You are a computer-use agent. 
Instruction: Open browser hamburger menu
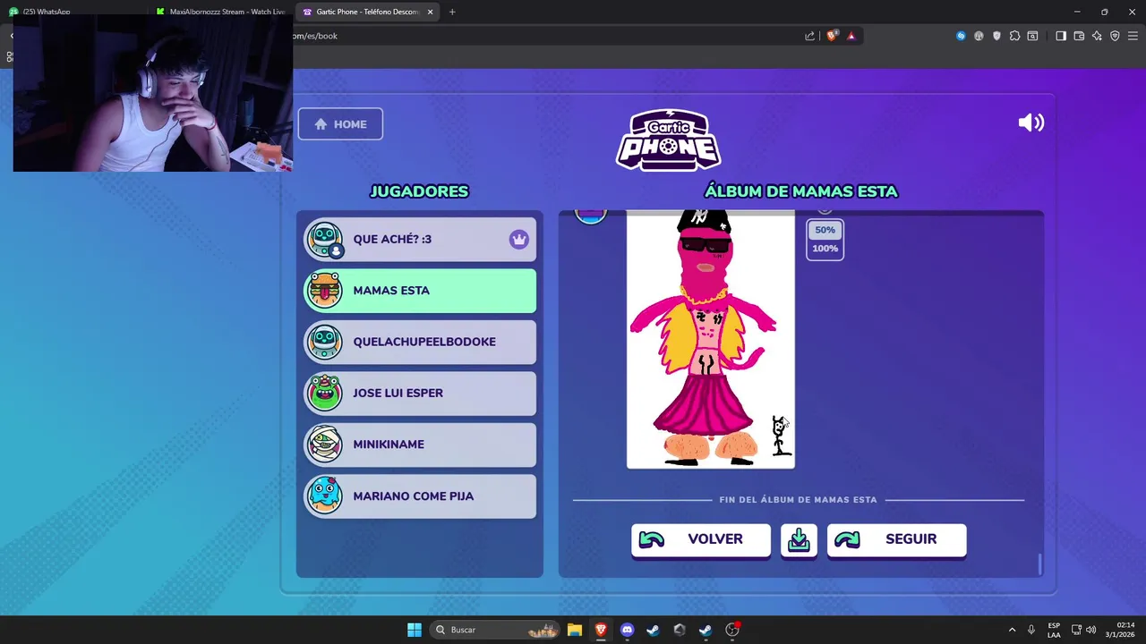click(1133, 36)
